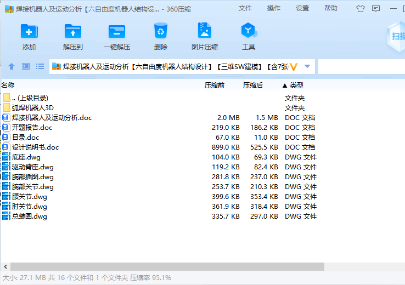Click the 添加 (Add) toolbar icon
Screen dimensions: 405x285
(x=29, y=31)
